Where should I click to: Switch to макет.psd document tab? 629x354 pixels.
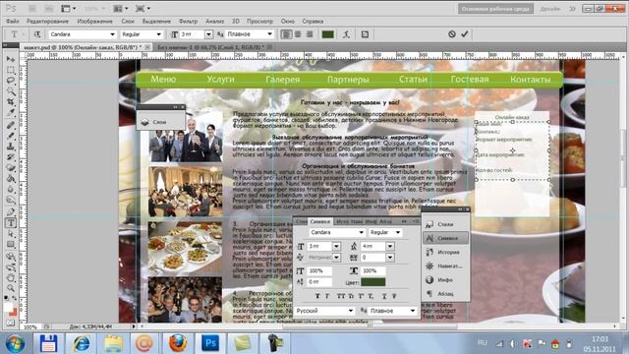(x=83, y=47)
